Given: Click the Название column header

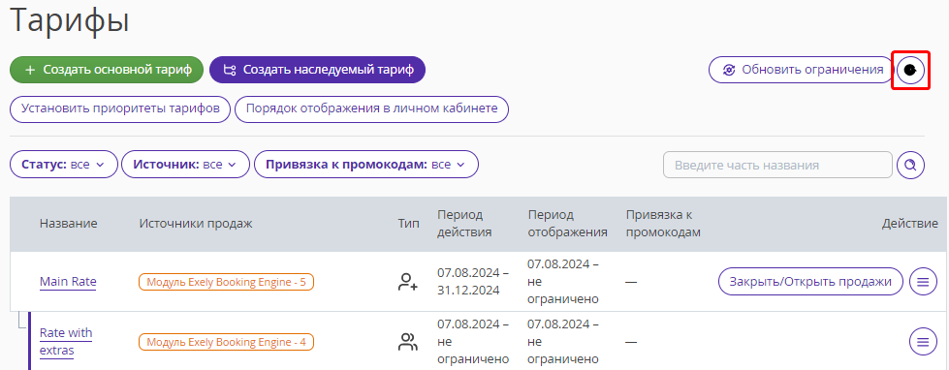Looking at the screenshot, I should tap(69, 224).
